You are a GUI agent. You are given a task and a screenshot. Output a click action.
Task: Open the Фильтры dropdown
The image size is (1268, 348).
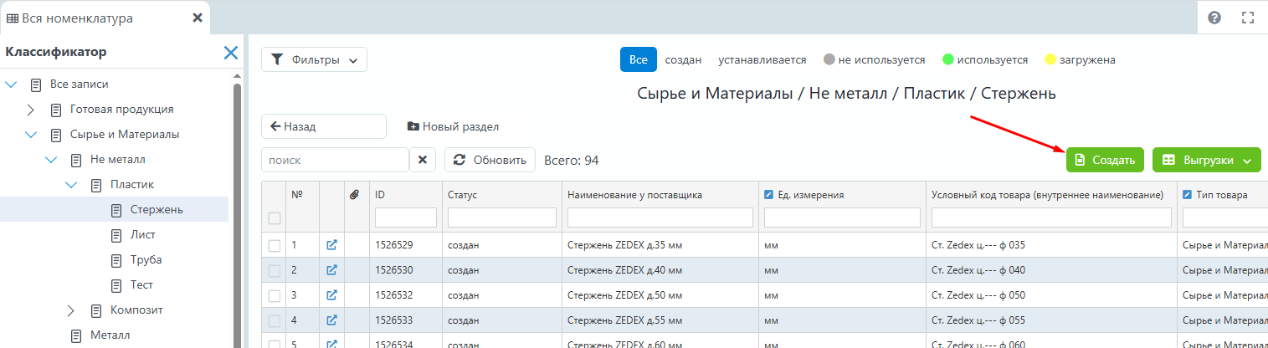pos(314,59)
